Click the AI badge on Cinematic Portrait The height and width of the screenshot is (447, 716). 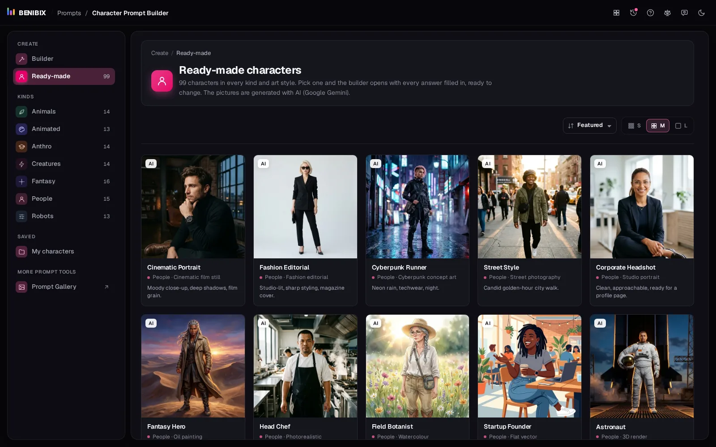pos(151,164)
